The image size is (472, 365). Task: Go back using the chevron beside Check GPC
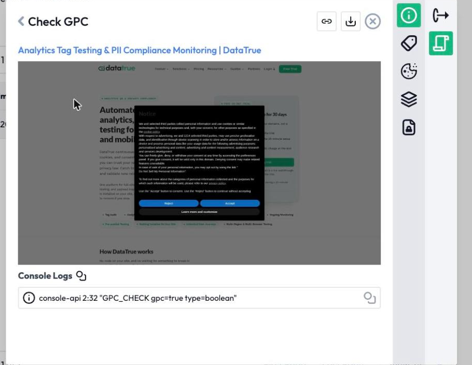pyautogui.click(x=21, y=21)
